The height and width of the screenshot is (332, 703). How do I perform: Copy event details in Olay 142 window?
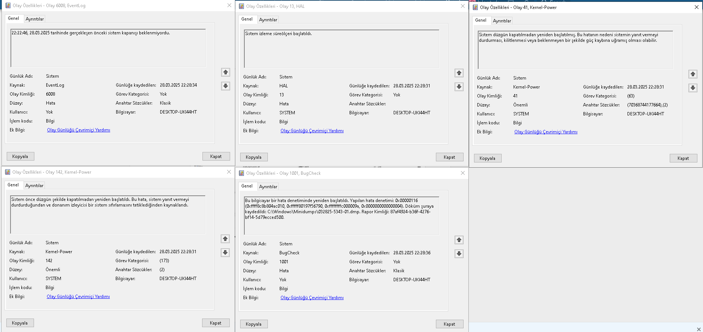(x=20, y=323)
